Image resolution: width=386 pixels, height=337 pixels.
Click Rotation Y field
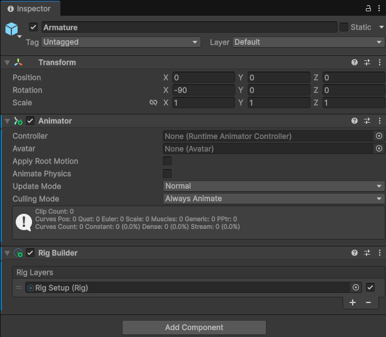[279, 90]
